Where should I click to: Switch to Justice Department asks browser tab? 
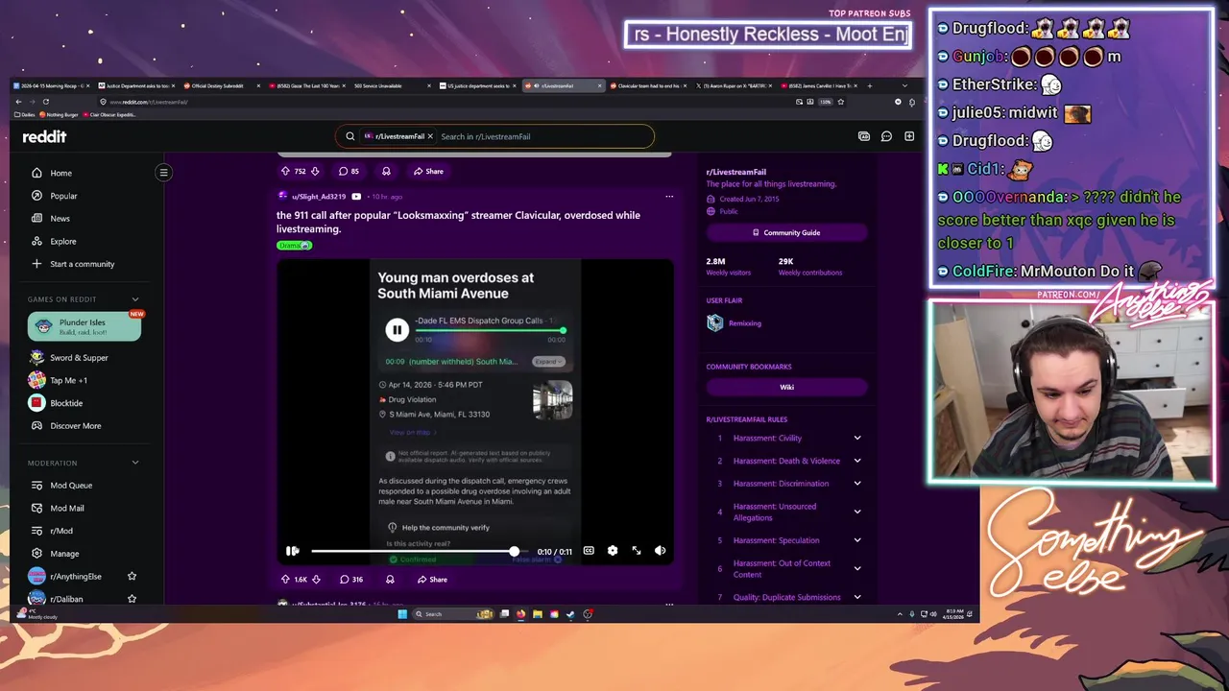[136, 85]
